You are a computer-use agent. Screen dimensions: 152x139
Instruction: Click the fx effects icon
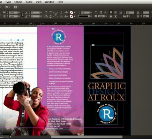coord(106,12)
